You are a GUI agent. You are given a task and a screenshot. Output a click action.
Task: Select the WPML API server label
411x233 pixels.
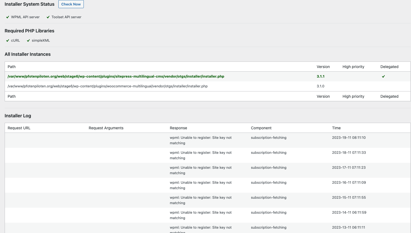coord(25,17)
